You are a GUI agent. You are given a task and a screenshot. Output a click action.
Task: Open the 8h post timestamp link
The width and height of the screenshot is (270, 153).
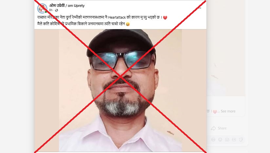(50, 10)
